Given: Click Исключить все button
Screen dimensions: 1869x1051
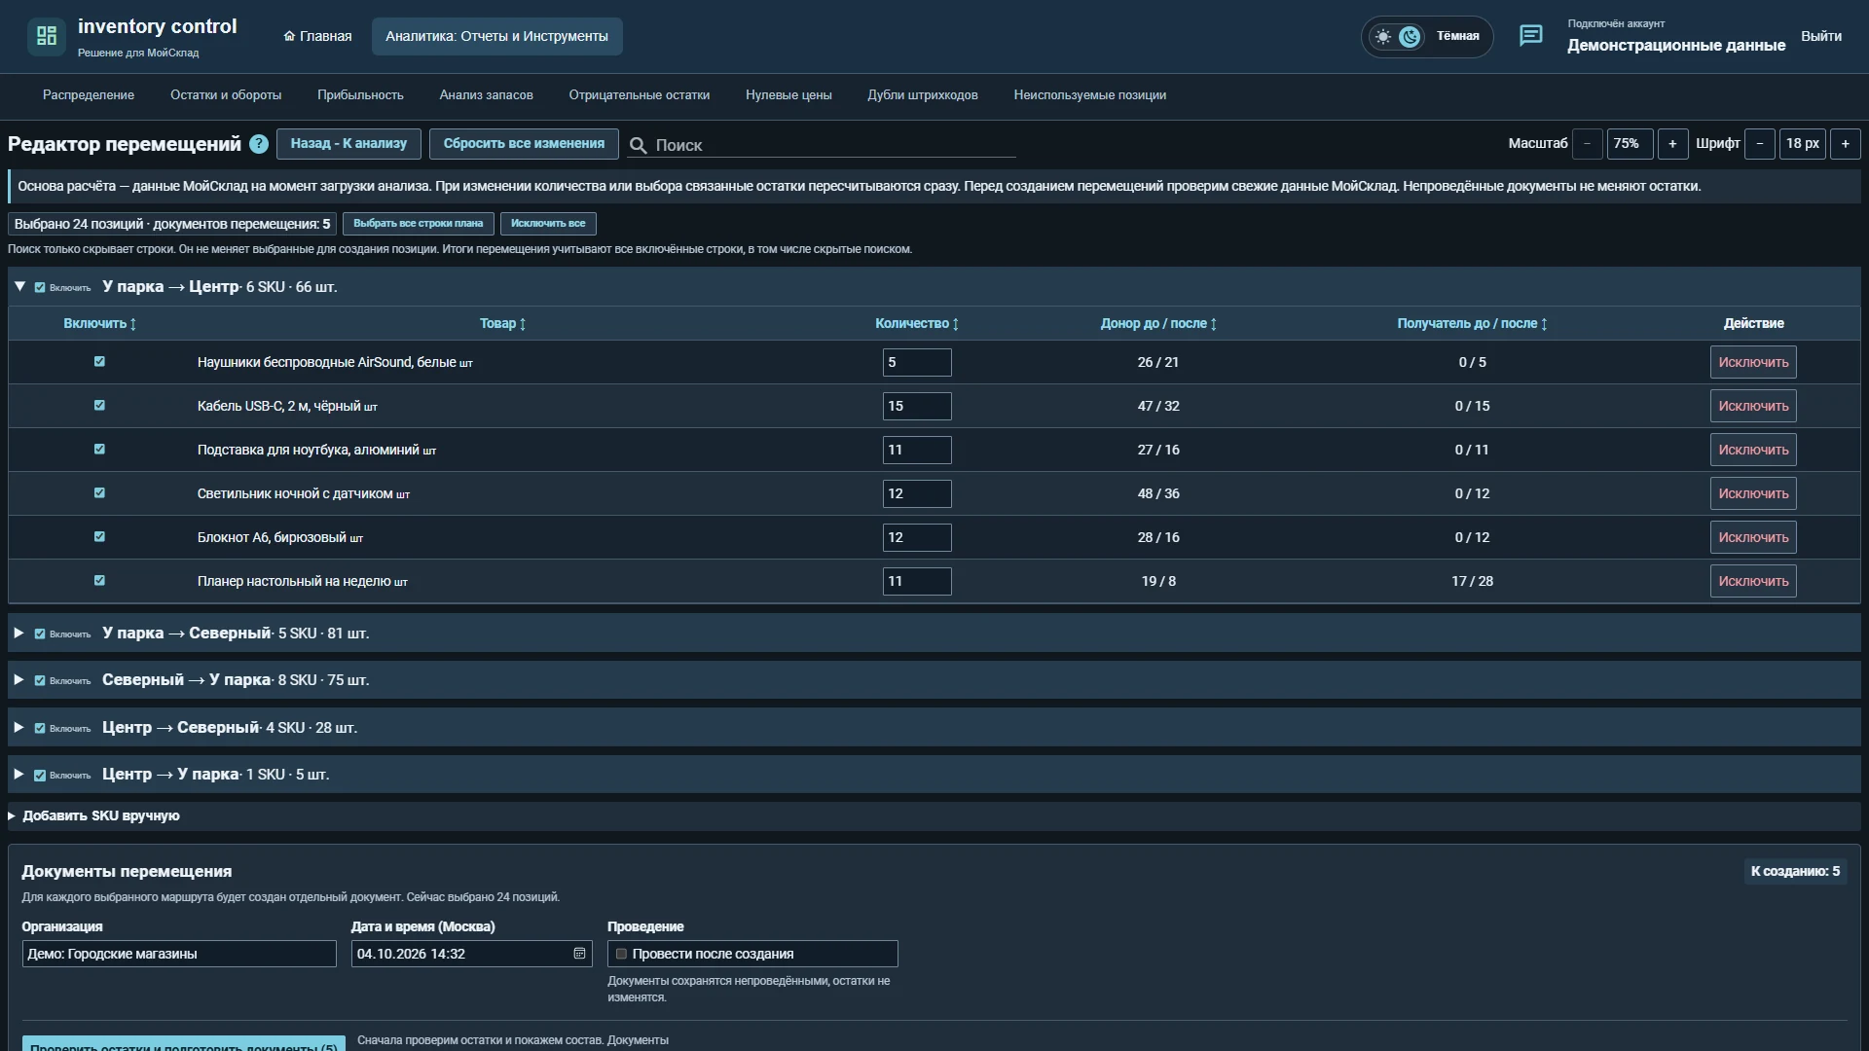Looking at the screenshot, I should (x=548, y=224).
